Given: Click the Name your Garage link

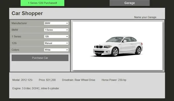Looking at the screenshot, I should [145, 17].
